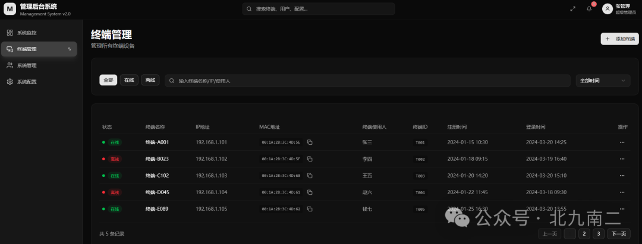Click the 状态 column header
Image resolution: width=642 pixels, height=244 pixels.
107,127
